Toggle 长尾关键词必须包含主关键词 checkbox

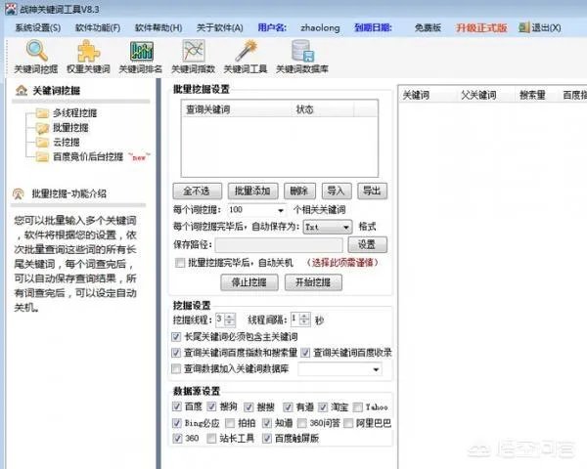[176, 337]
